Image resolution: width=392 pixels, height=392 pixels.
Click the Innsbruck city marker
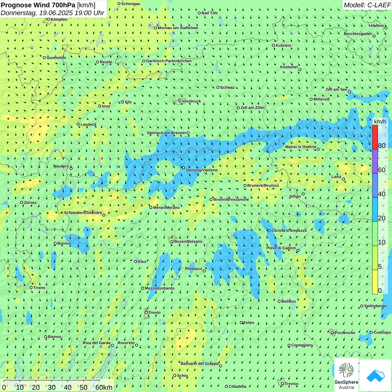point(180,101)
